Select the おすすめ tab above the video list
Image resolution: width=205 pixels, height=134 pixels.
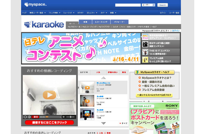(84, 72)
